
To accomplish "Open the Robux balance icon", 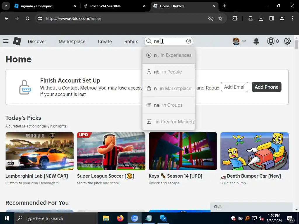I will click(271, 41).
